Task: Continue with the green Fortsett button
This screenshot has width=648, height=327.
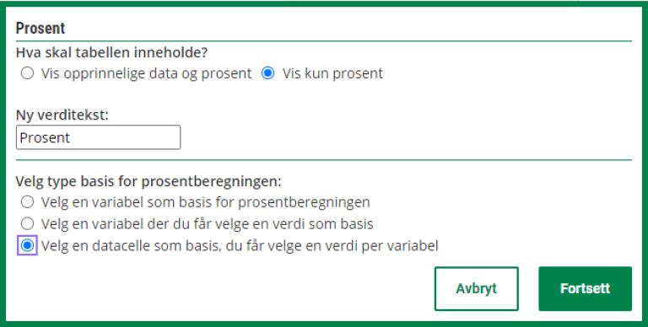Action: point(586,288)
